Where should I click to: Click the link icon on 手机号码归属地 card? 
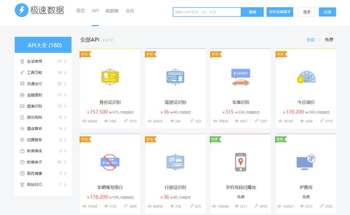coord(256,206)
